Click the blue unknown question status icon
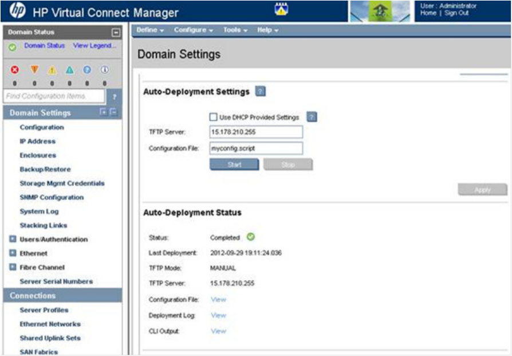 point(87,69)
